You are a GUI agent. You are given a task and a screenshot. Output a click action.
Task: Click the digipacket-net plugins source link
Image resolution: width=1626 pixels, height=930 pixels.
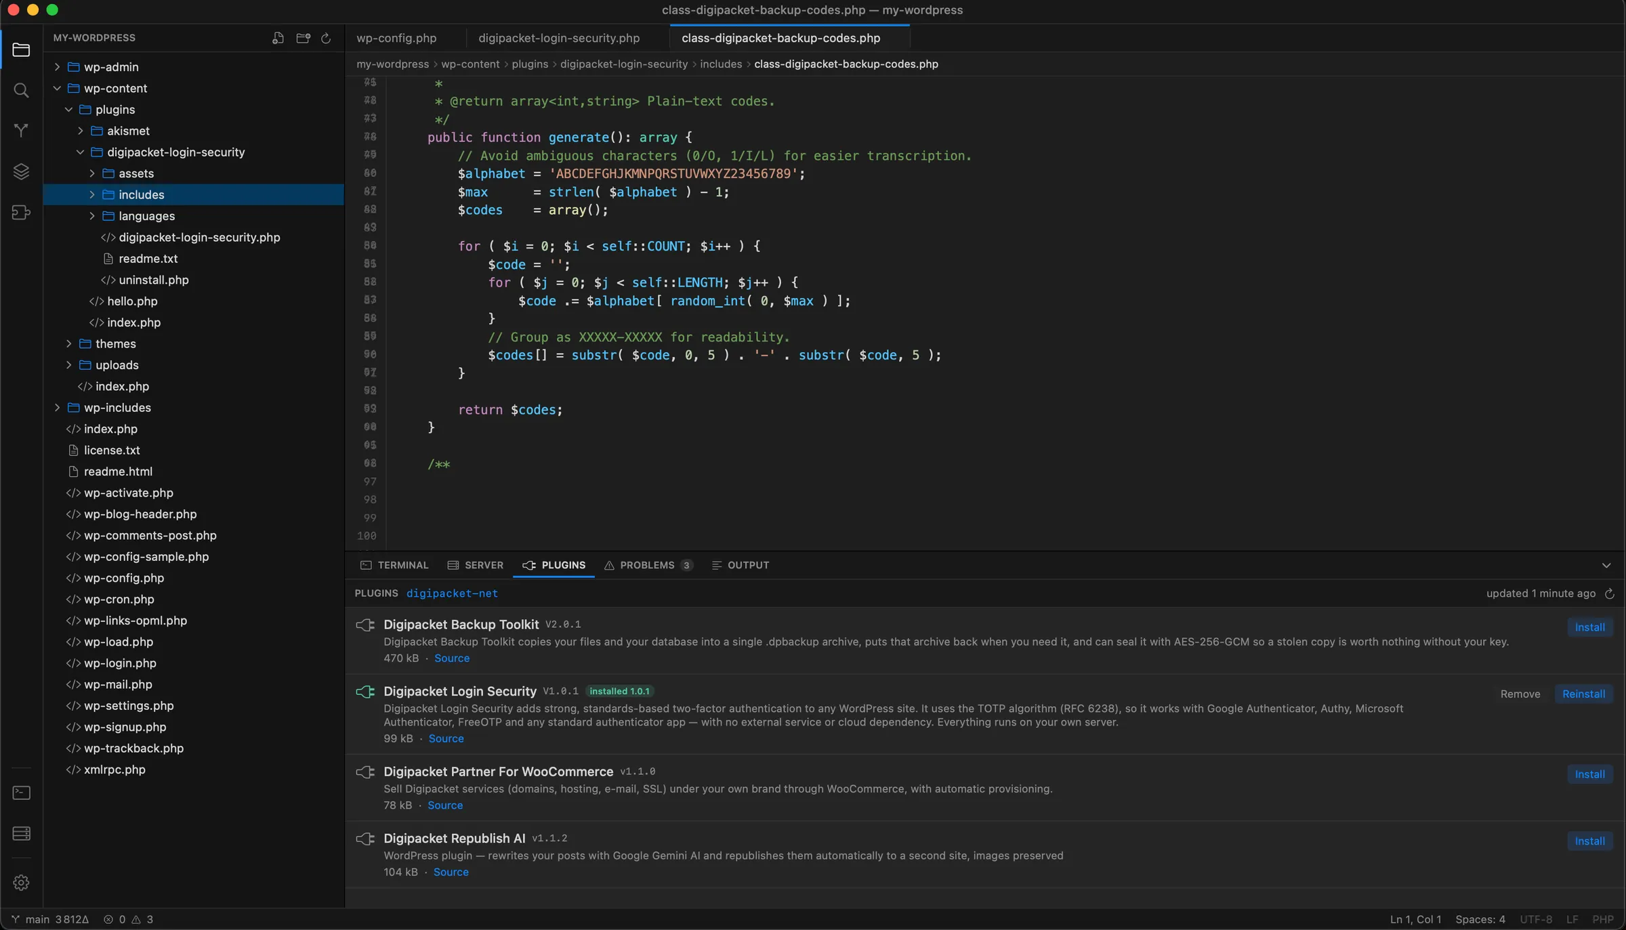(x=452, y=594)
